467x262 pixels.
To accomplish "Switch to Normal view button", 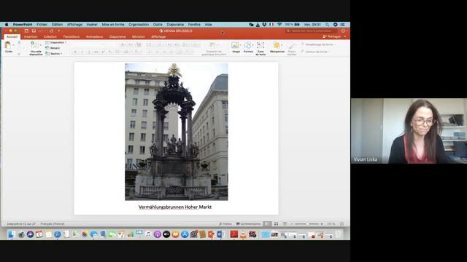I will click(267, 224).
